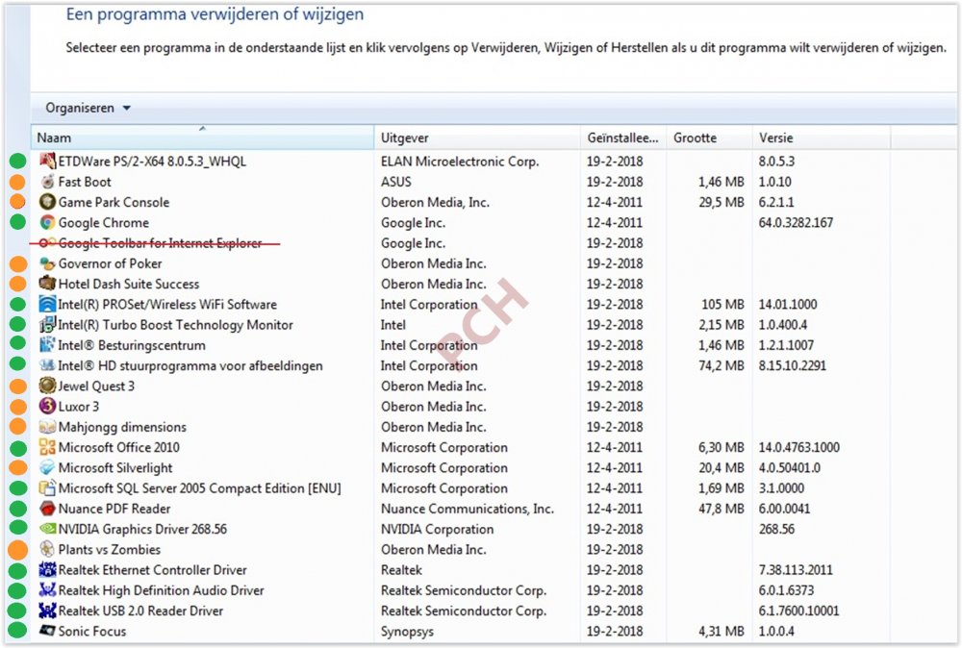Click the Intel PROSet/Wireless WiFi icon

click(47, 304)
